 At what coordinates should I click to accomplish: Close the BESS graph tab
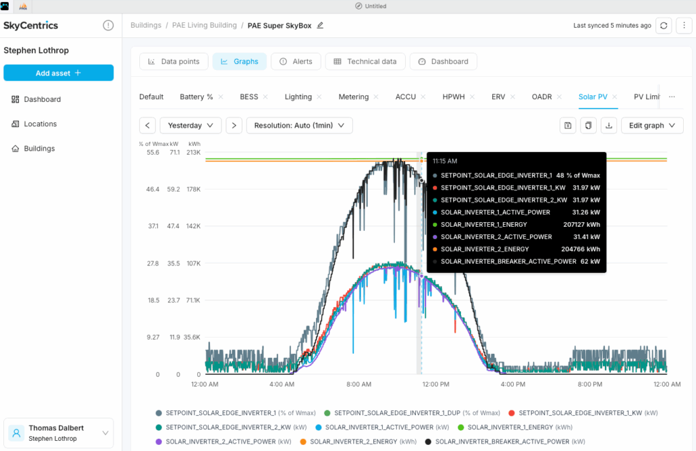point(265,97)
